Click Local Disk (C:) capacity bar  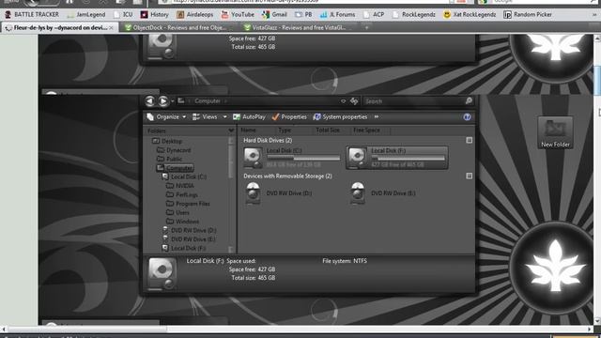[x=303, y=158]
